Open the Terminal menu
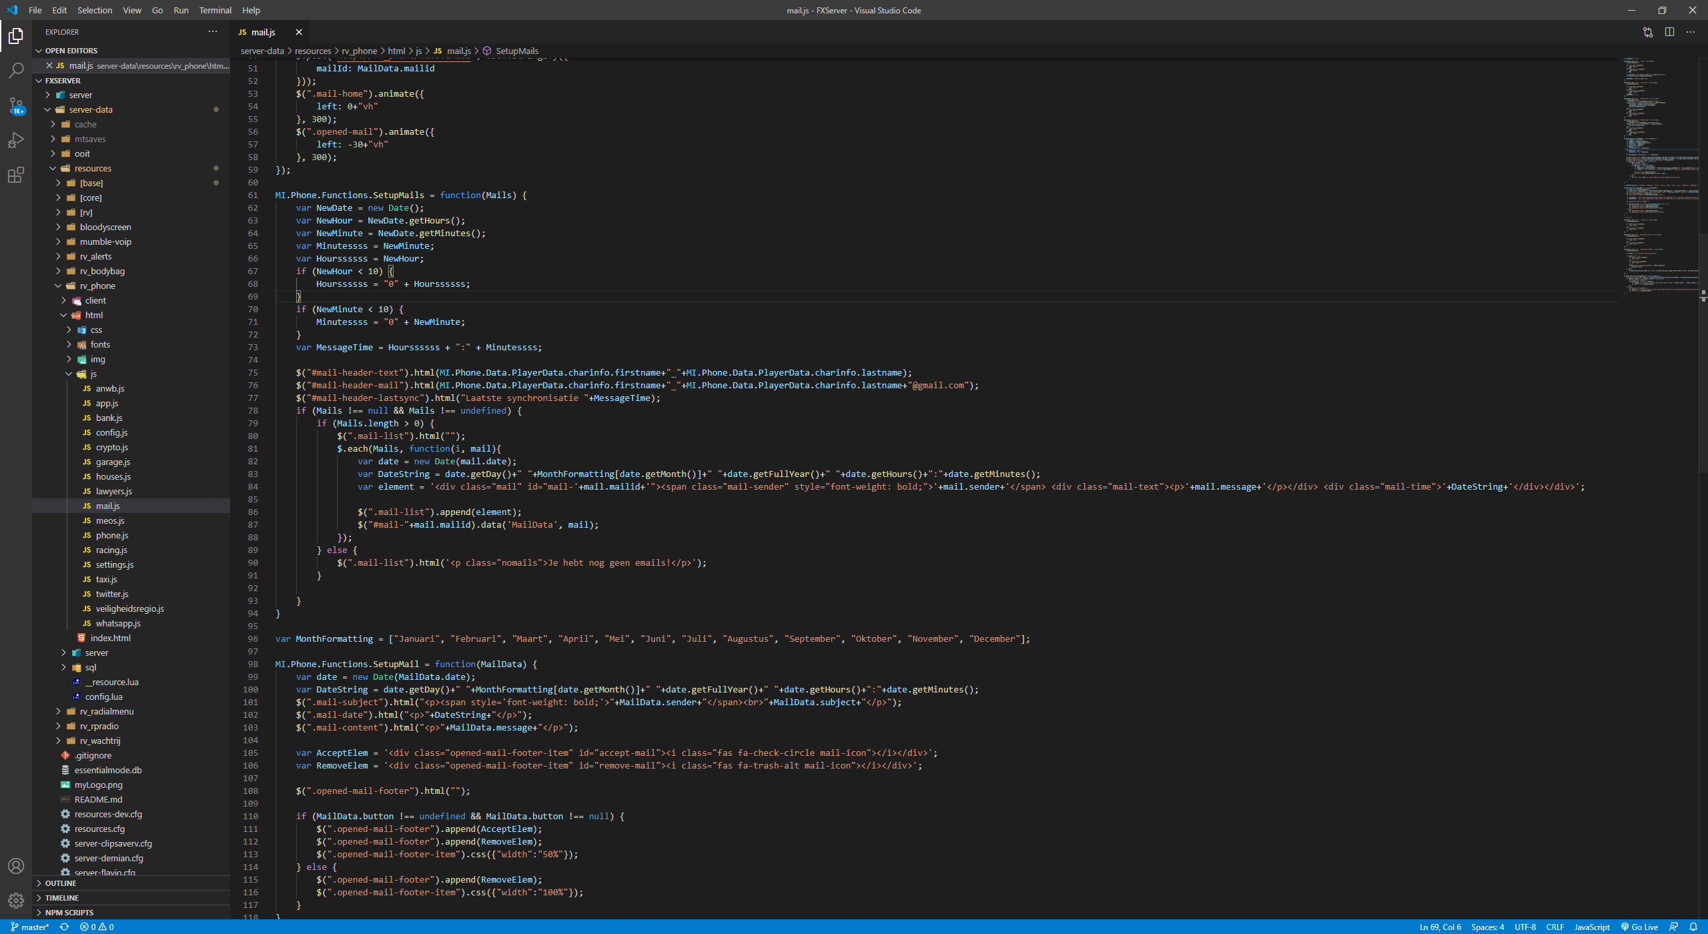The height and width of the screenshot is (934, 1708). (215, 10)
